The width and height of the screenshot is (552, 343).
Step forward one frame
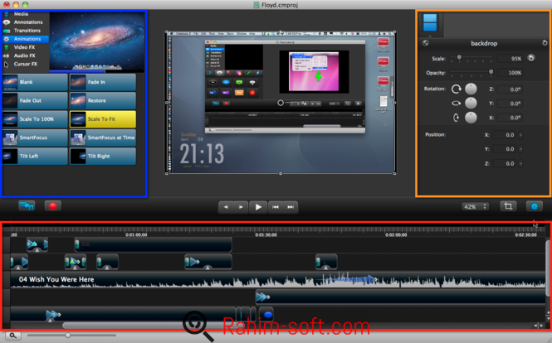pyautogui.click(x=241, y=207)
